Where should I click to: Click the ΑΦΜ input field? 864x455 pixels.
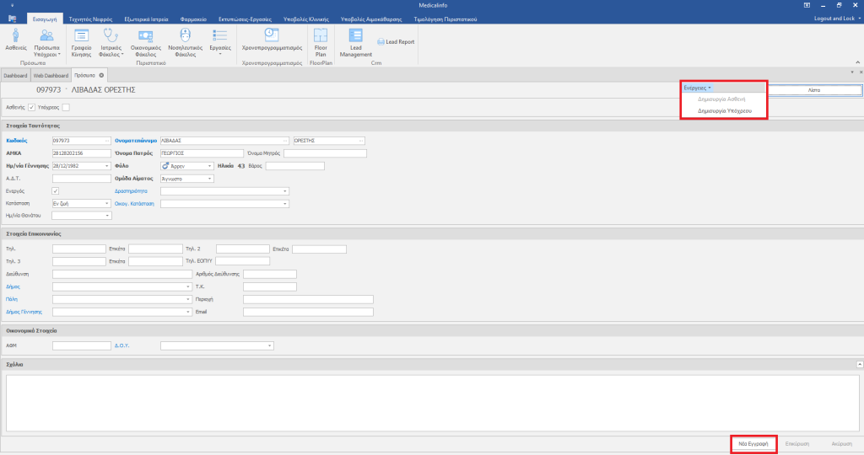[81, 345]
